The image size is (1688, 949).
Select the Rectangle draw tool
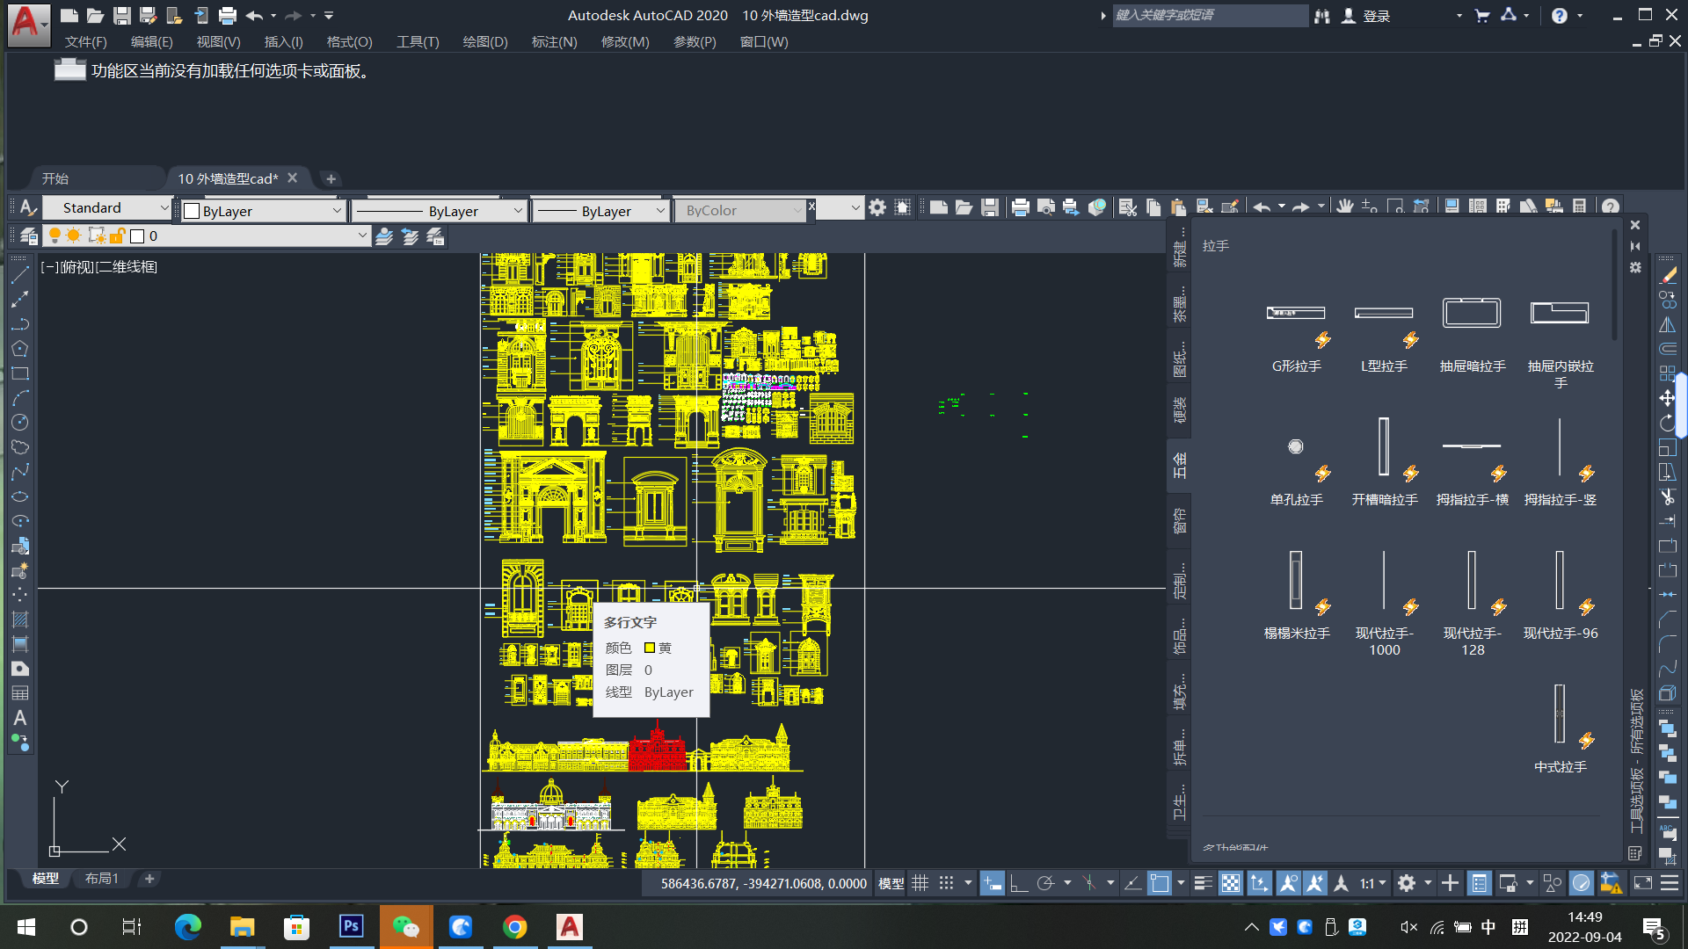pos(19,373)
